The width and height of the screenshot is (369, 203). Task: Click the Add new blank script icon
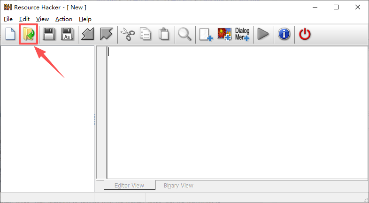point(206,35)
